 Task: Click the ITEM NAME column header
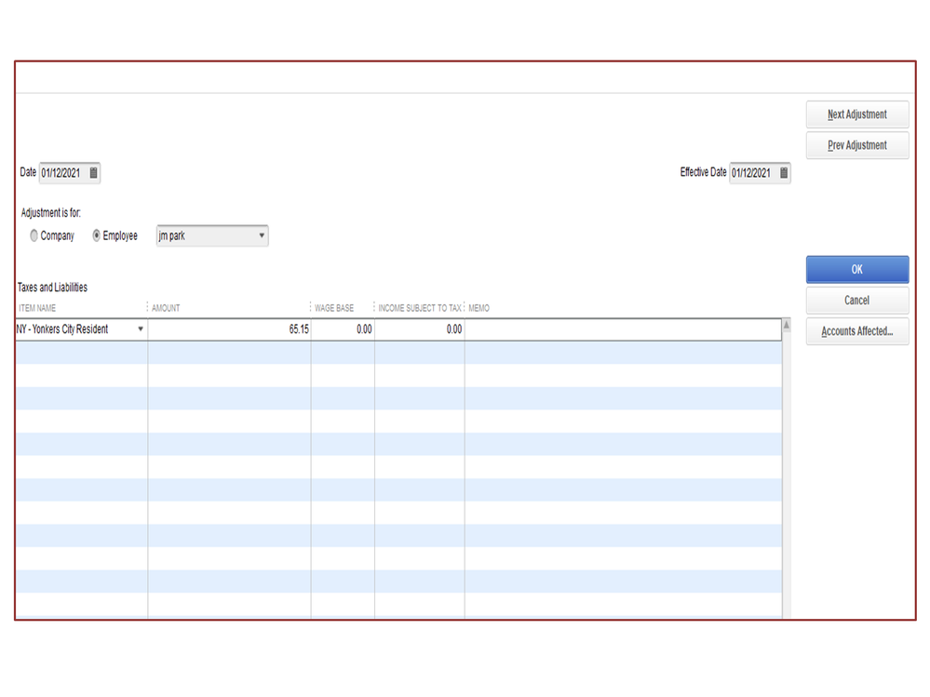pyautogui.click(x=37, y=308)
